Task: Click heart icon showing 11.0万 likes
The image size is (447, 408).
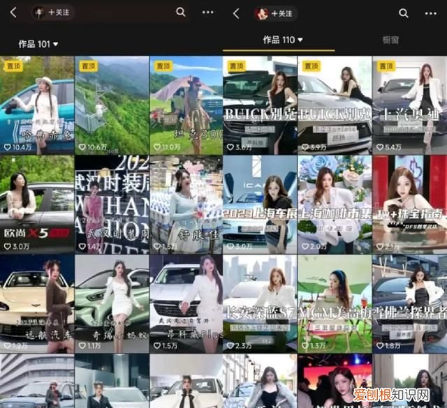Action: [156, 147]
